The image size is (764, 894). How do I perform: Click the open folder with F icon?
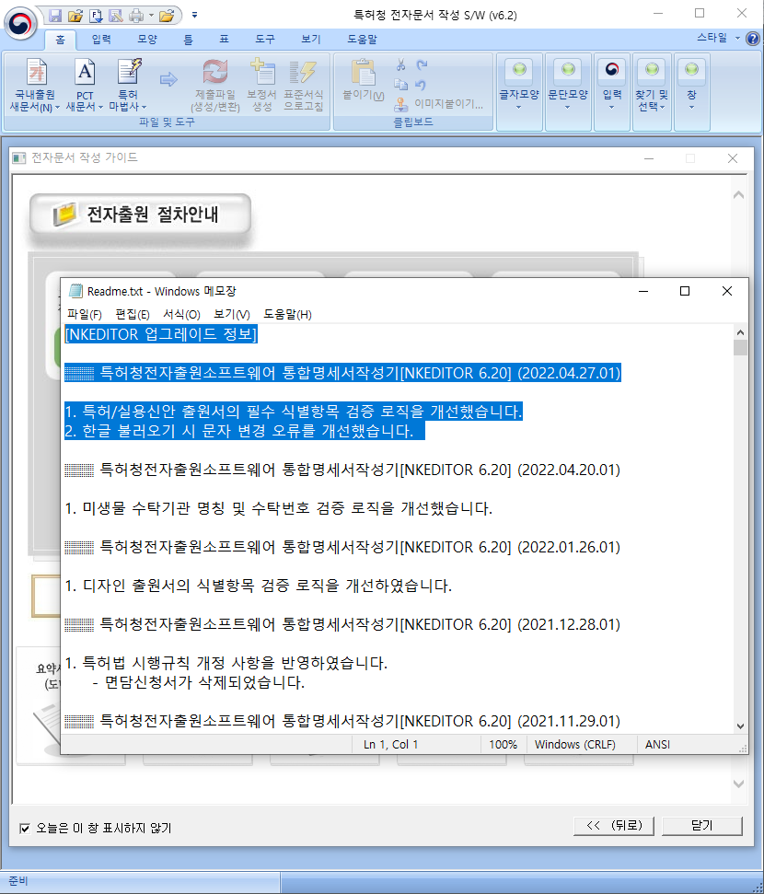click(x=75, y=16)
